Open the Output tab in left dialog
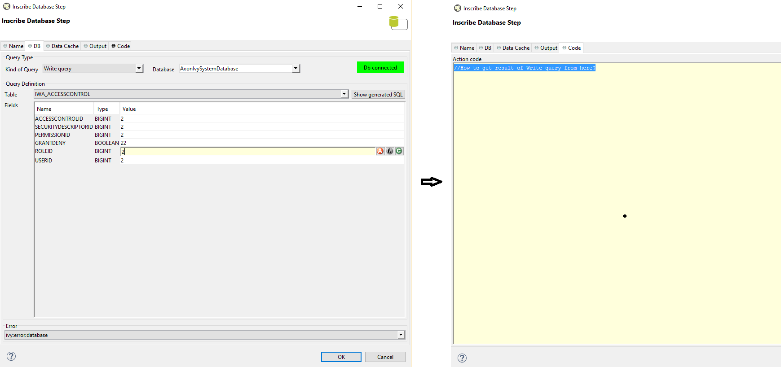The height and width of the screenshot is (367, 781). (x=95, y=46)
